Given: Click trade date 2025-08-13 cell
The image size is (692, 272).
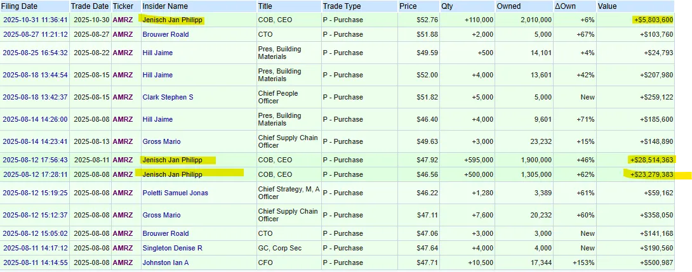Looking at the screenshot, I should (91, 141).
